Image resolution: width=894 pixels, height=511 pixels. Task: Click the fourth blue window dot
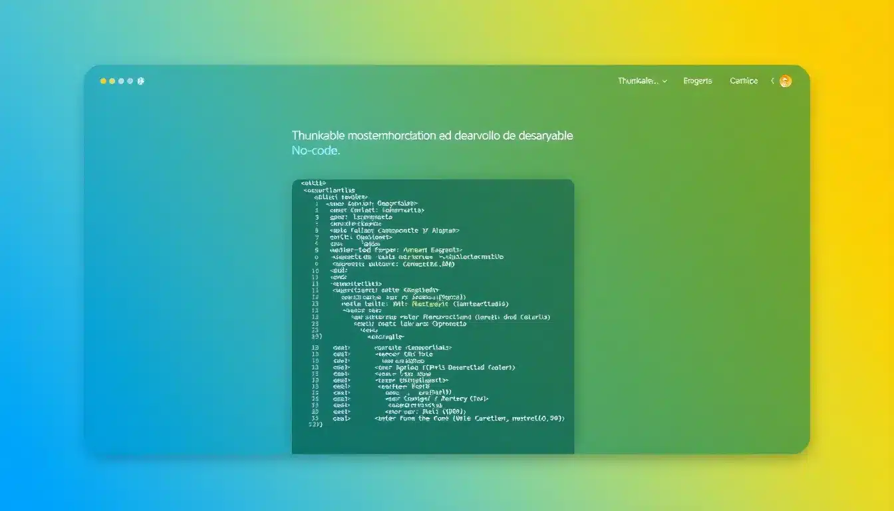point(130,81)
